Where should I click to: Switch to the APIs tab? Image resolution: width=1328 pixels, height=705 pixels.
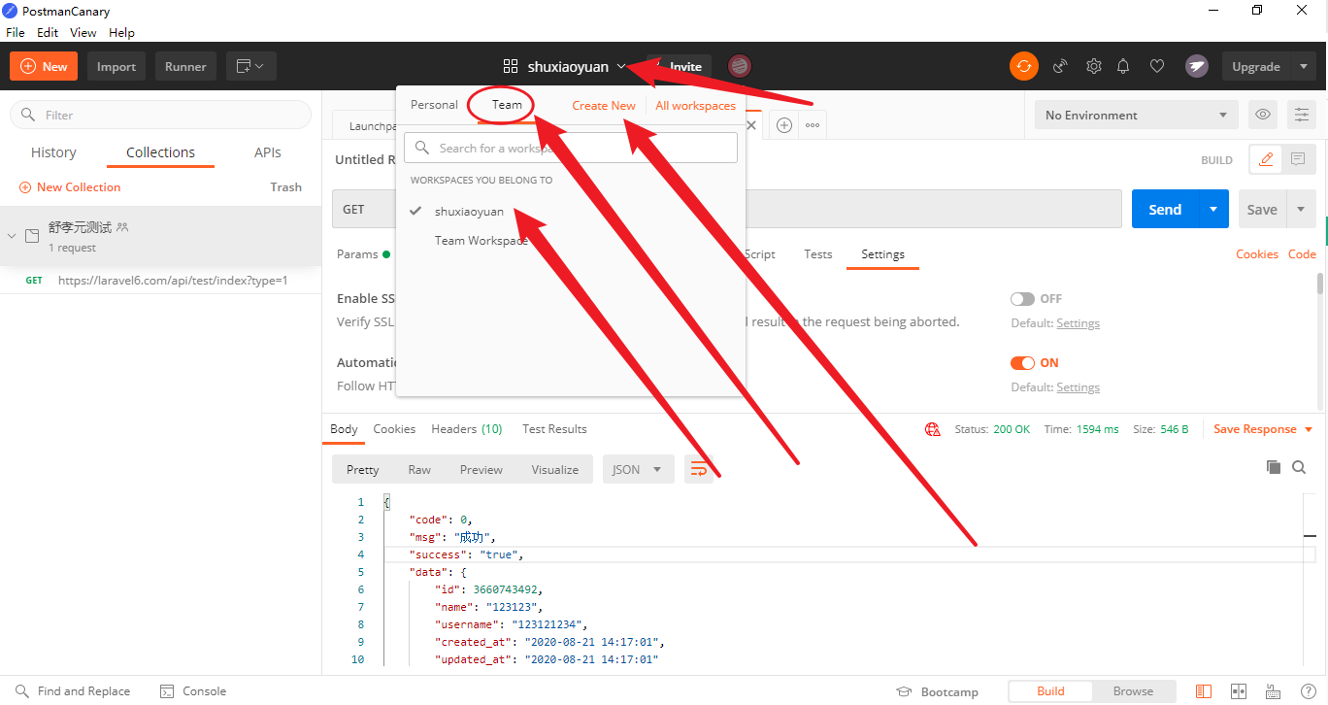coord(268,152)
